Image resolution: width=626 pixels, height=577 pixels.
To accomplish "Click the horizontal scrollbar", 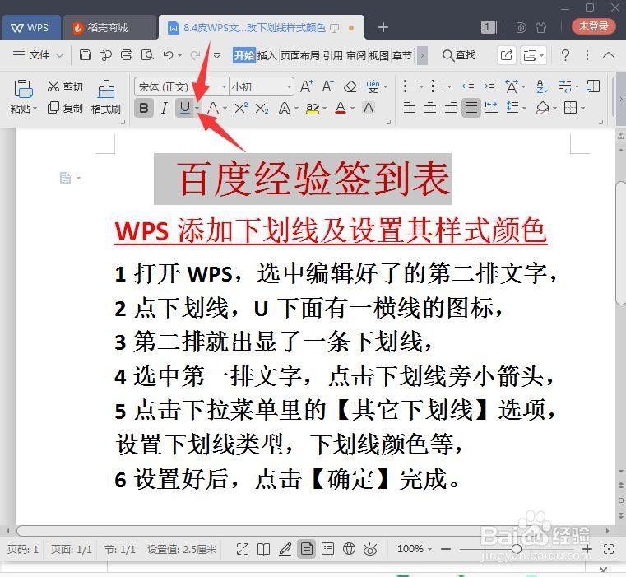I will pyautogui.click(x=308, y=531).
